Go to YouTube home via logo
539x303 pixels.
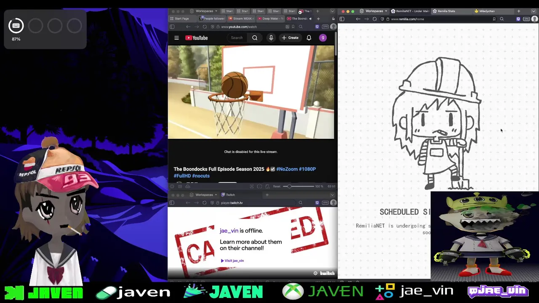point(196,38)
